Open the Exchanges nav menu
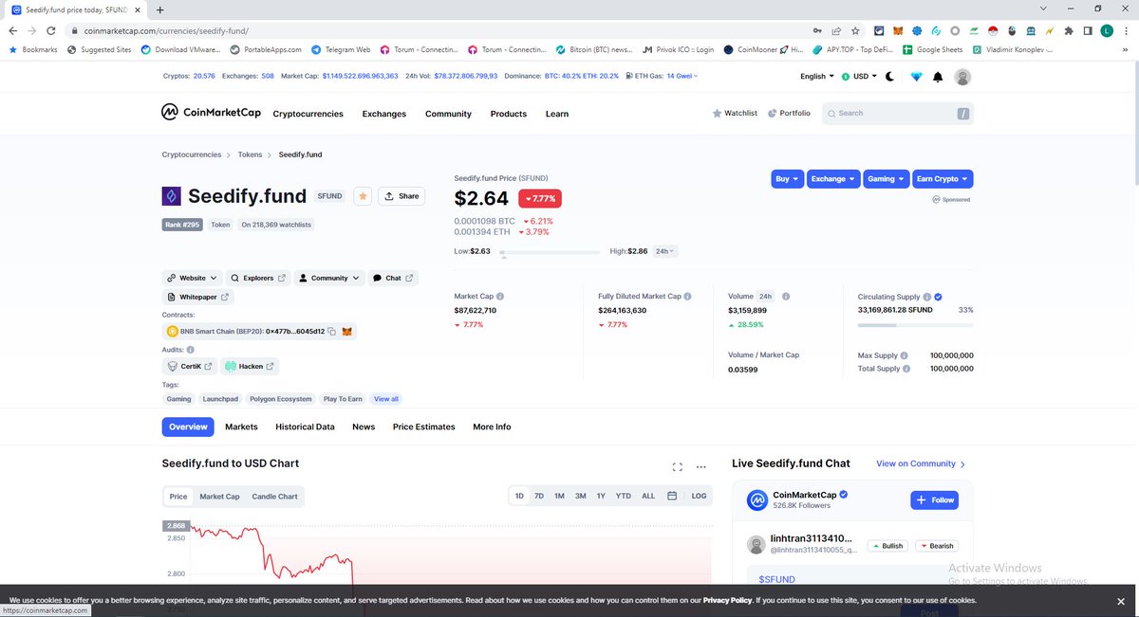The width and height of the screenshot is (1139, 617). (384, 114)
